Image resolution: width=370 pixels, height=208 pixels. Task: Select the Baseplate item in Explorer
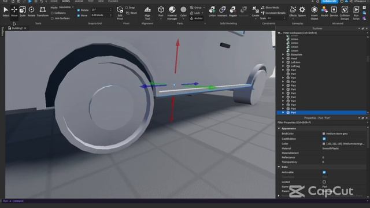297,54
